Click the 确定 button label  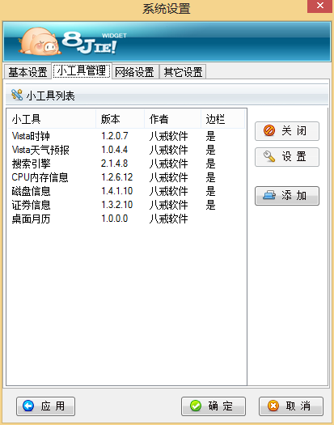(221, 406)
